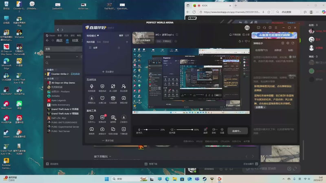Switch to 我的场景 tab

click(90, 42)
